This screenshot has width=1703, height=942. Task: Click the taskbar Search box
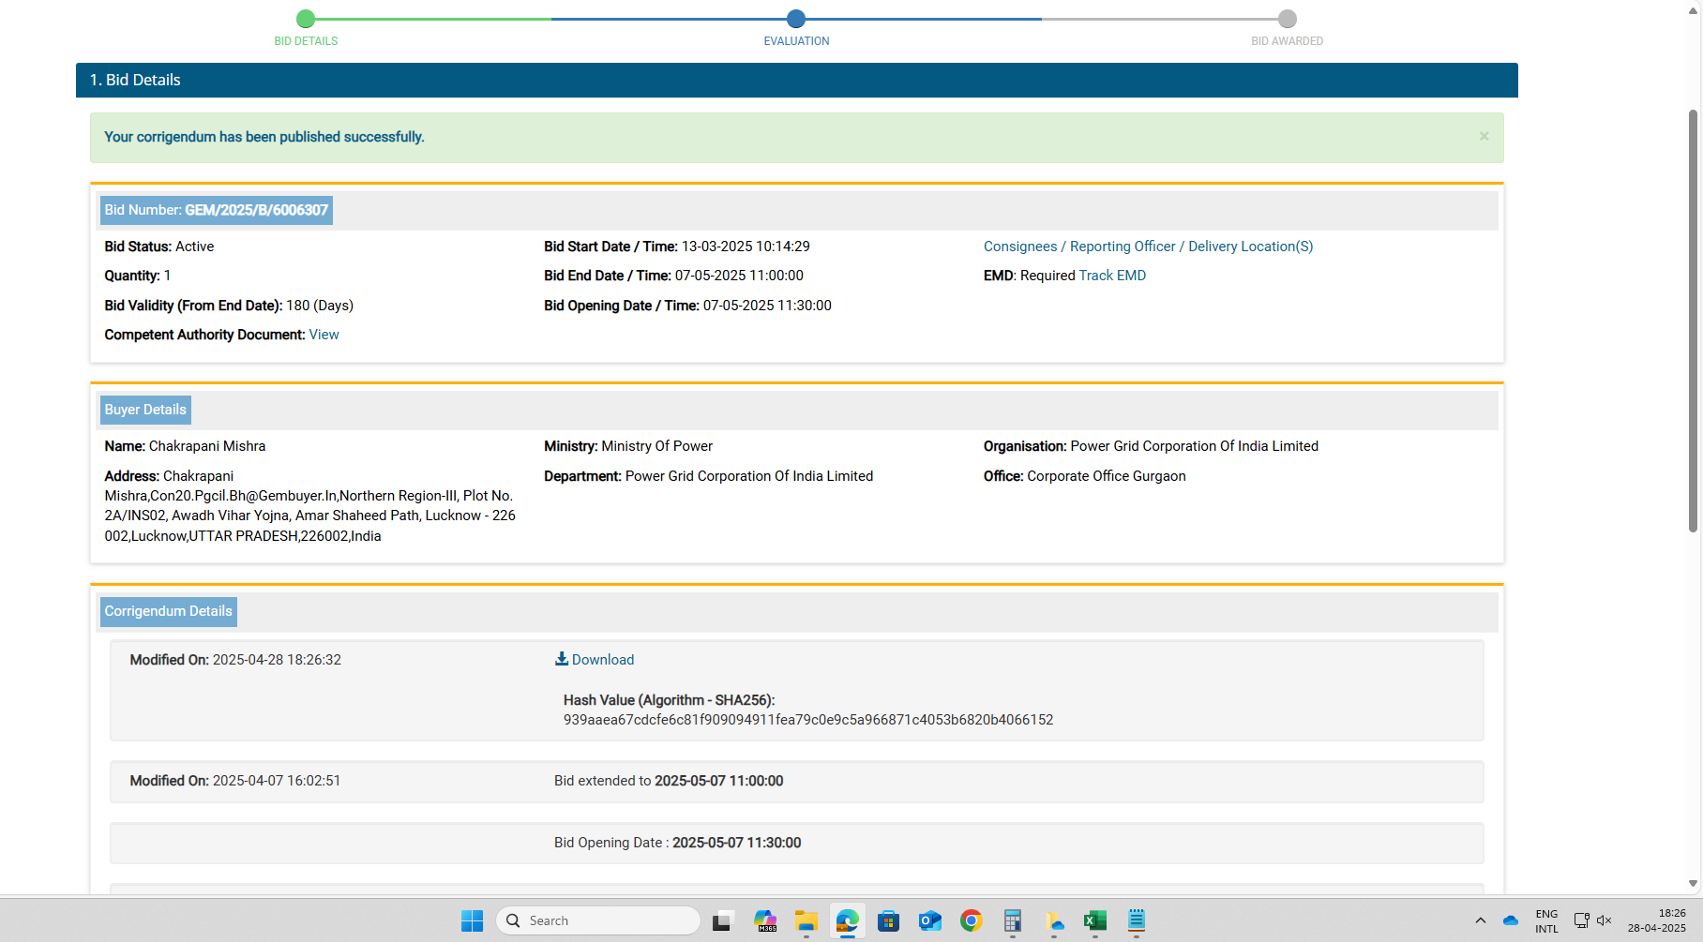[598, 920]
